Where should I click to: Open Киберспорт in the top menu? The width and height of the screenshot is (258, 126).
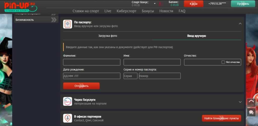click(126, 11)
